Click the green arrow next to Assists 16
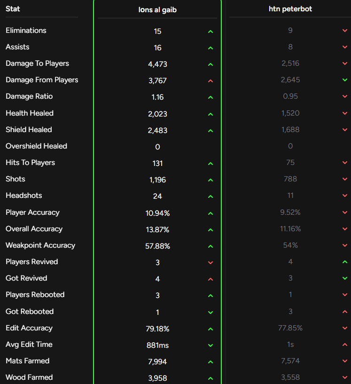351x384 pixels. click(x=210, y=48)
